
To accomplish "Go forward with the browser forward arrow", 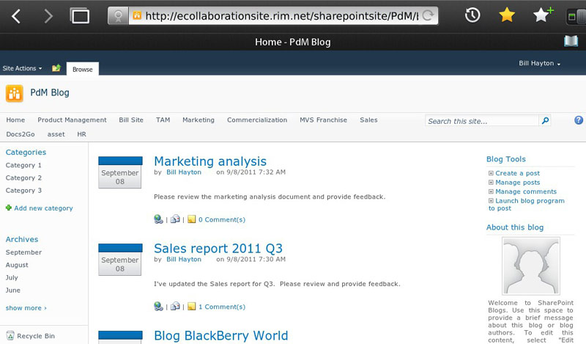I will point(48,16).
